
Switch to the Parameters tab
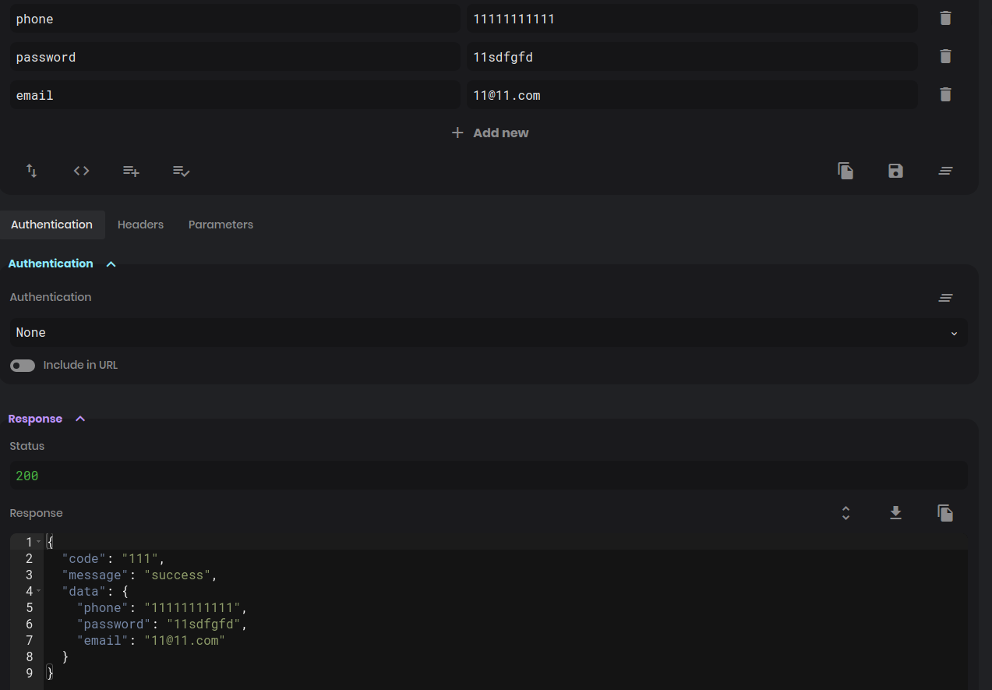click(x=221, y=225)
